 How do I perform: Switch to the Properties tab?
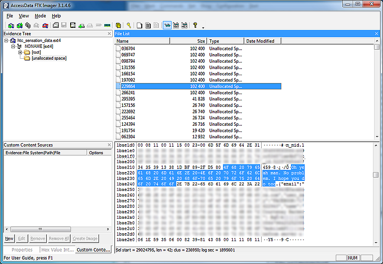click(x=22, y=250)
